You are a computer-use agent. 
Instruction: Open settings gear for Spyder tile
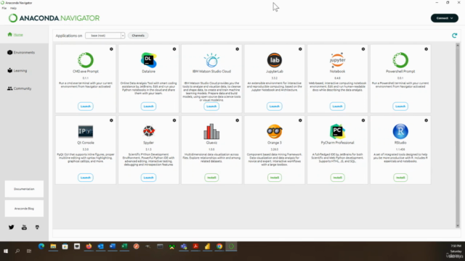click(x=174, y=120)
